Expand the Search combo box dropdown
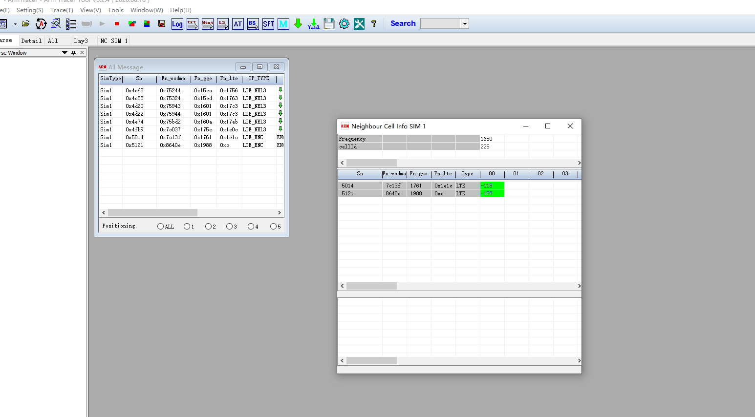 coord(465,24)
